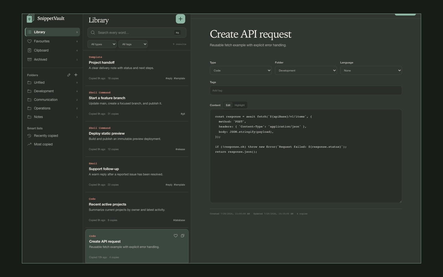The width and height of the screenshot is (443, 277).
Task: Click the Library list icon
Action: [x=29, y=32]
